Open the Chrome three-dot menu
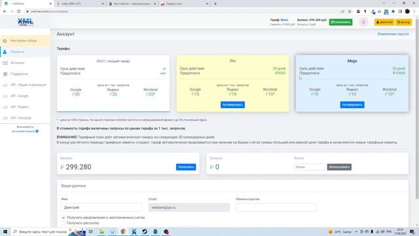Viewport: 419px width, 236px height. pos(414,12)
